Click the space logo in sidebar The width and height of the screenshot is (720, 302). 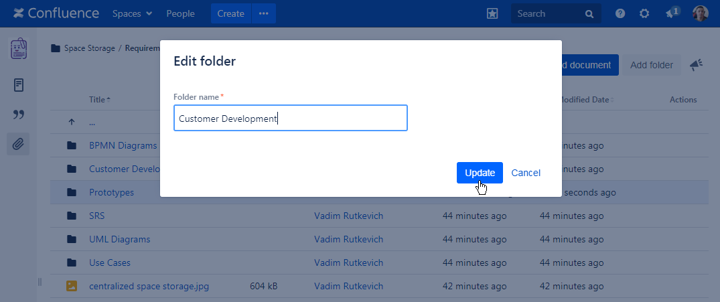19,49
